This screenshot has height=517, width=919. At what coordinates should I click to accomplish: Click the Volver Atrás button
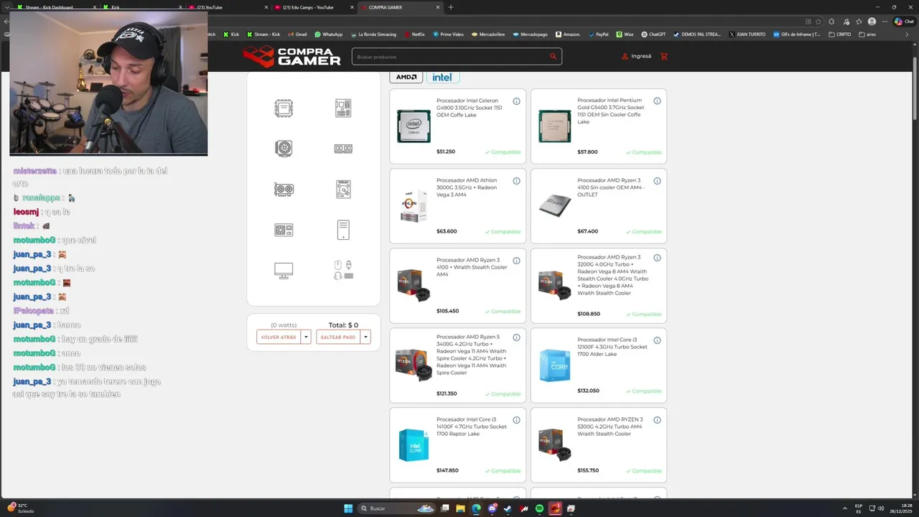[279, 337]
